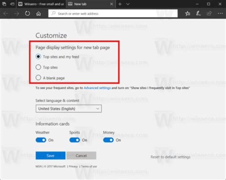226x180 pixels.
Task: Open the tab preview chevron dropdown
Action: tap(128, 4)
